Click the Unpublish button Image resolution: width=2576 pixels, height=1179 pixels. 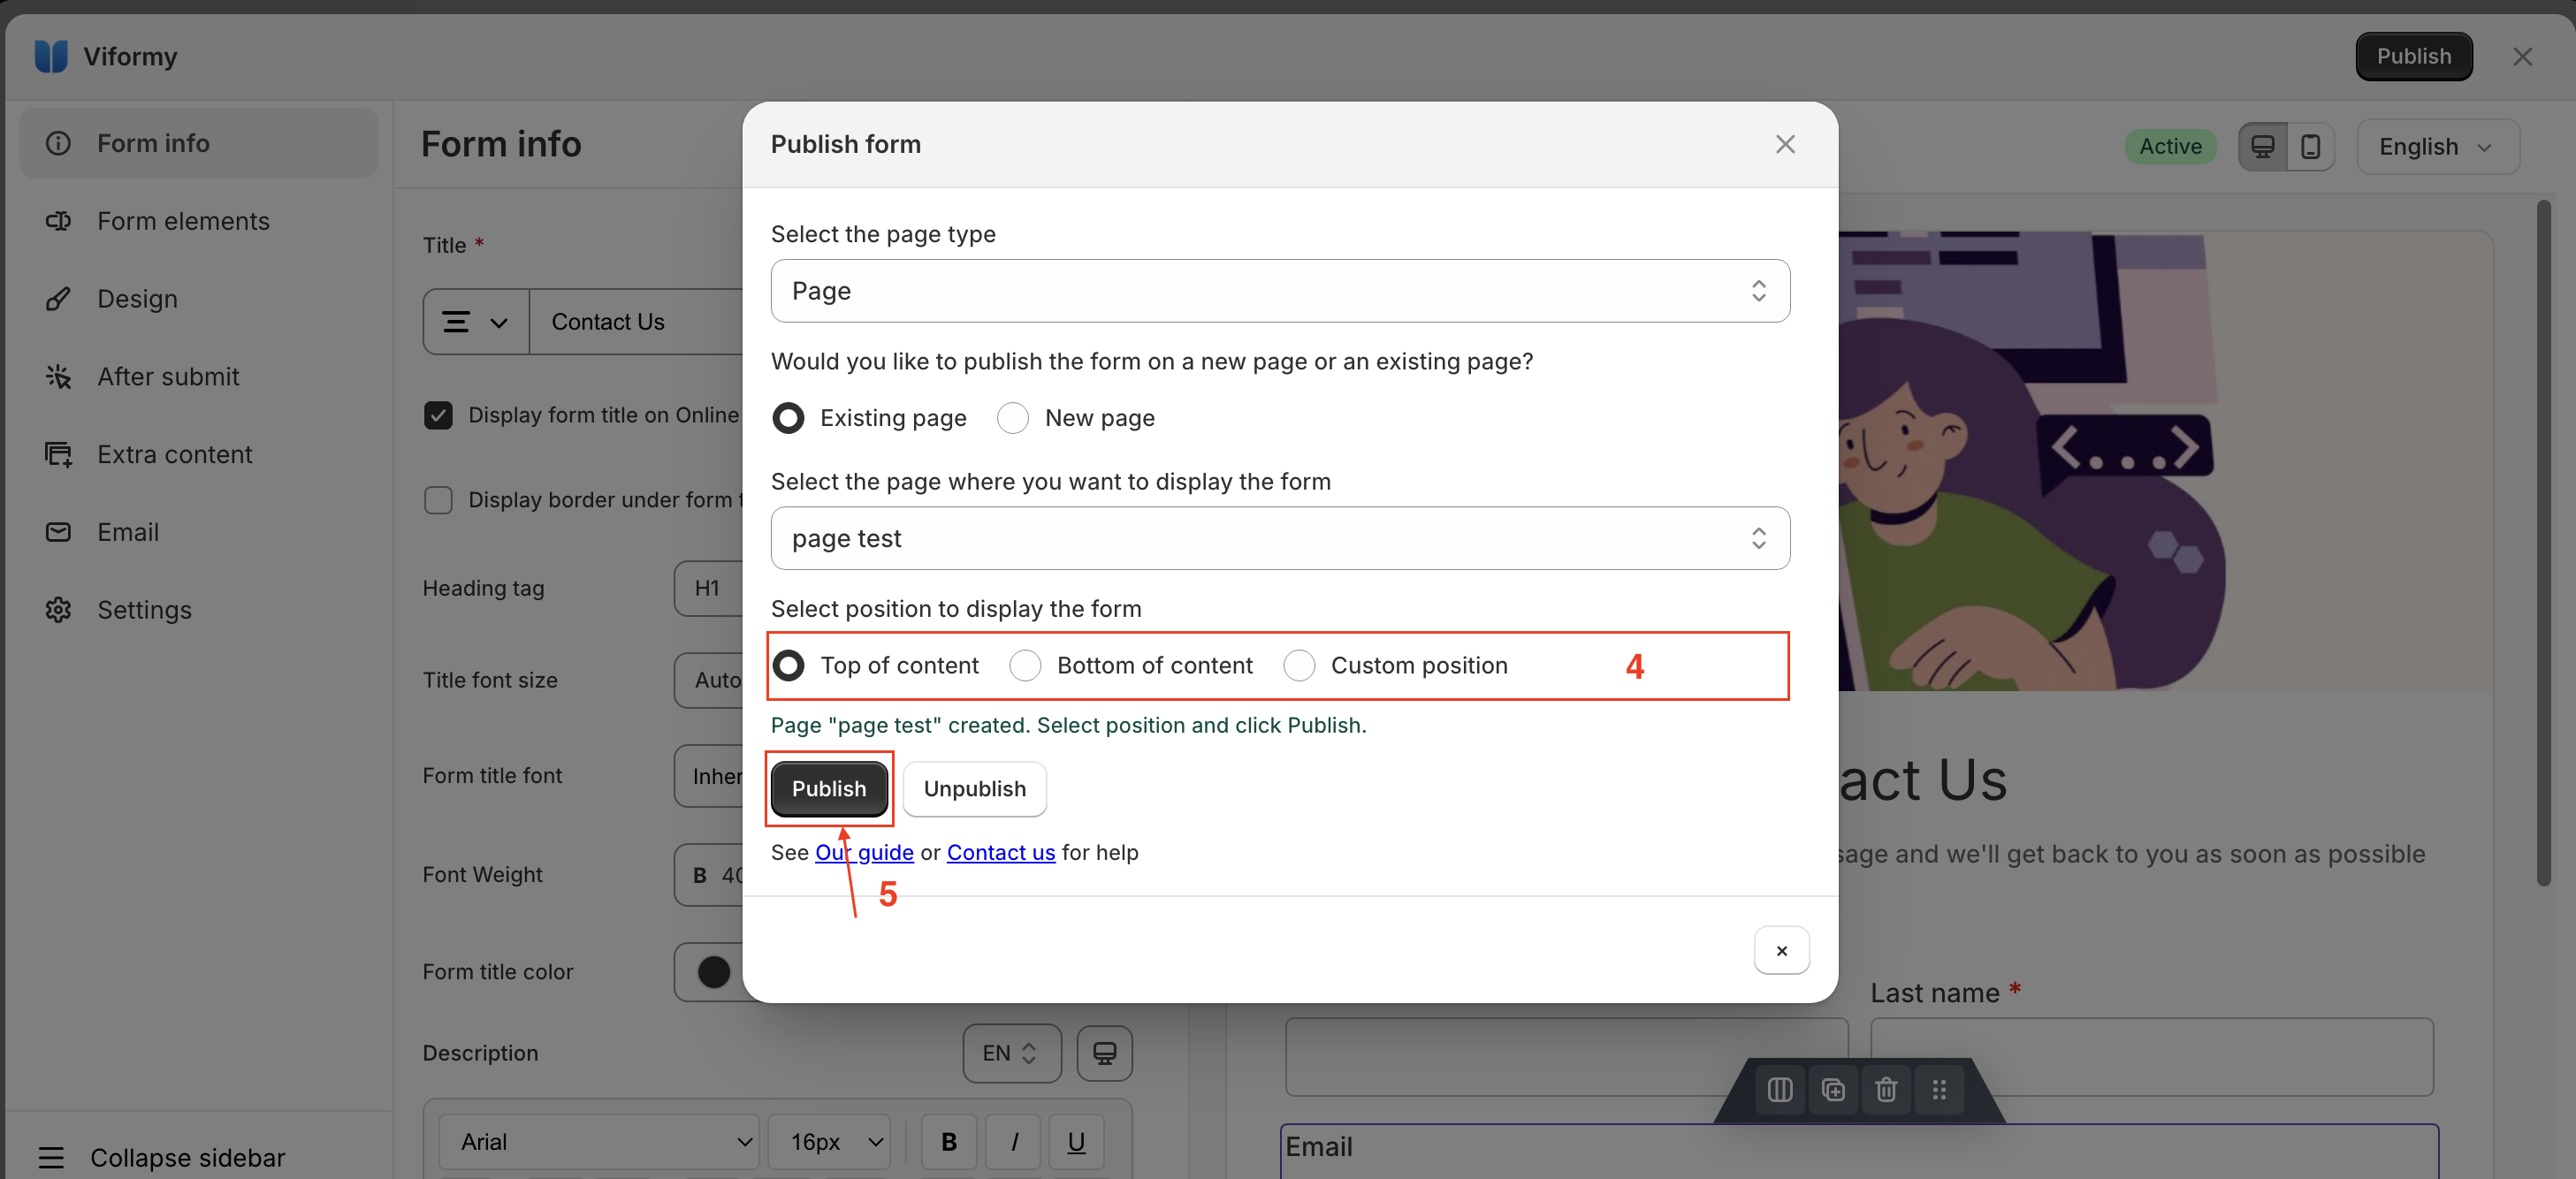974,789
